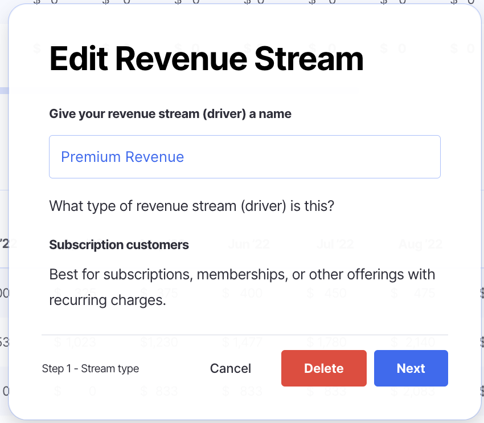Select the $1,230 table cell
Viewport: 484px width, 423px height.
tap(159, 343)
